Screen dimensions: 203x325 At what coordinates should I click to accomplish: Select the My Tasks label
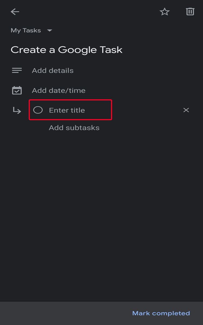pos(25,30)
